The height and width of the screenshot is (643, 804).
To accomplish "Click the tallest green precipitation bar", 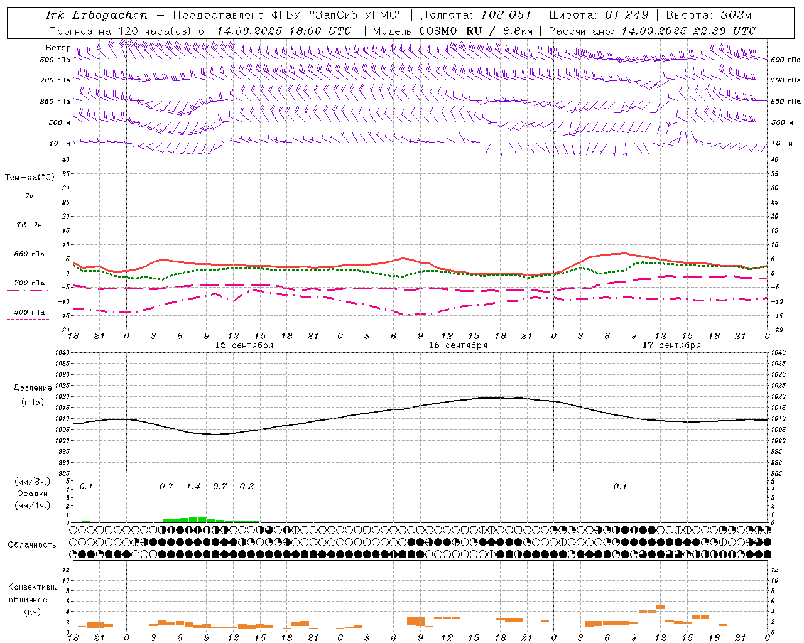I will (193, 519).
